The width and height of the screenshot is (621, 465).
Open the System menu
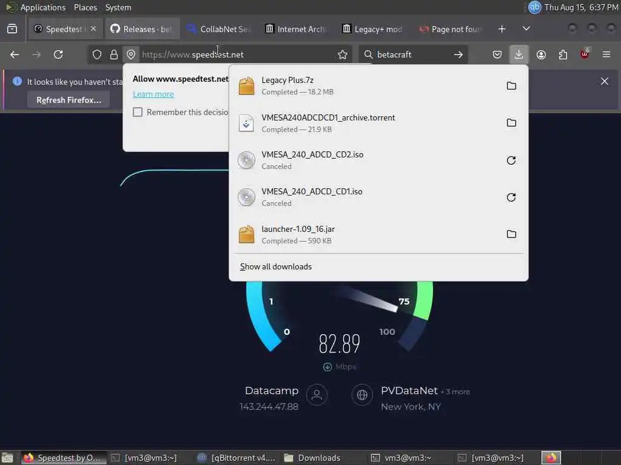tap(118, 7)
